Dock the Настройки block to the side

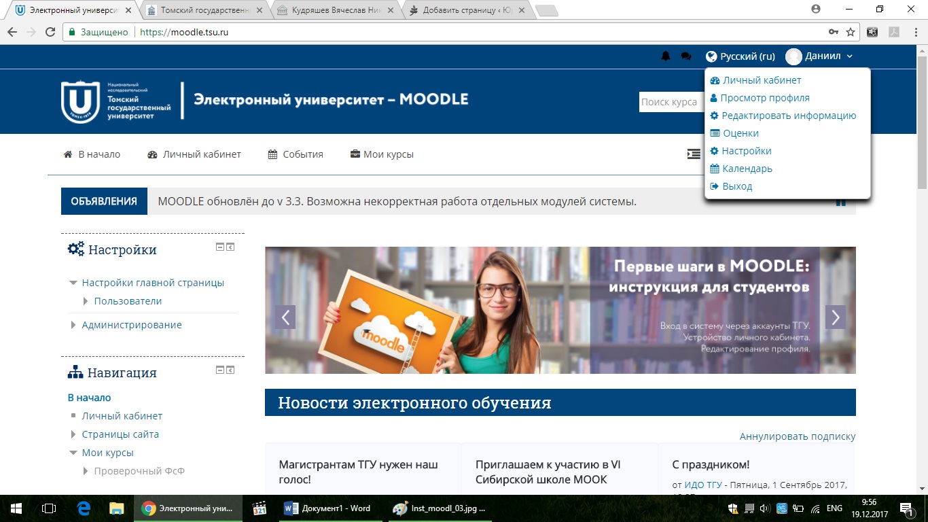230,247
